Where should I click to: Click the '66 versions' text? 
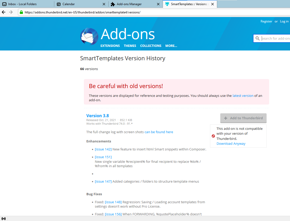89,69
